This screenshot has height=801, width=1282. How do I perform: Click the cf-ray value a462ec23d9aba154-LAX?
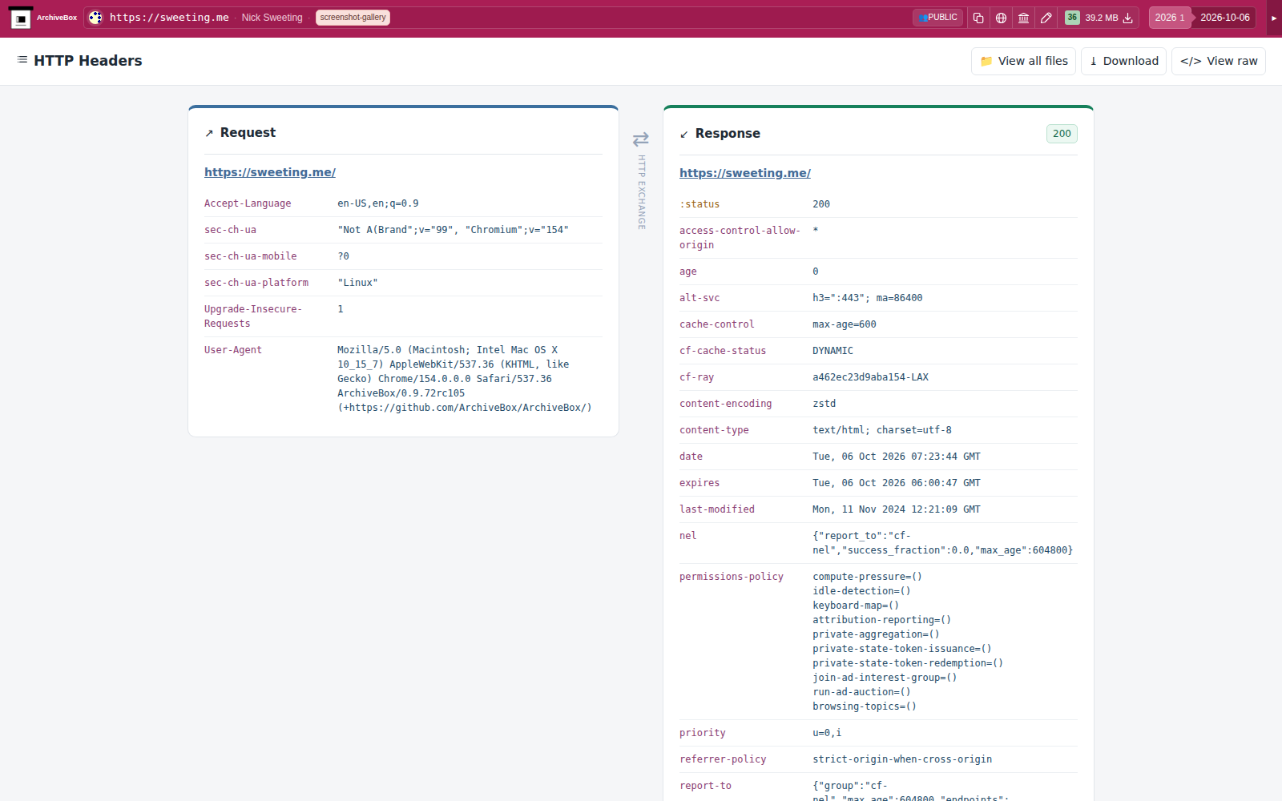coord(870,377)
